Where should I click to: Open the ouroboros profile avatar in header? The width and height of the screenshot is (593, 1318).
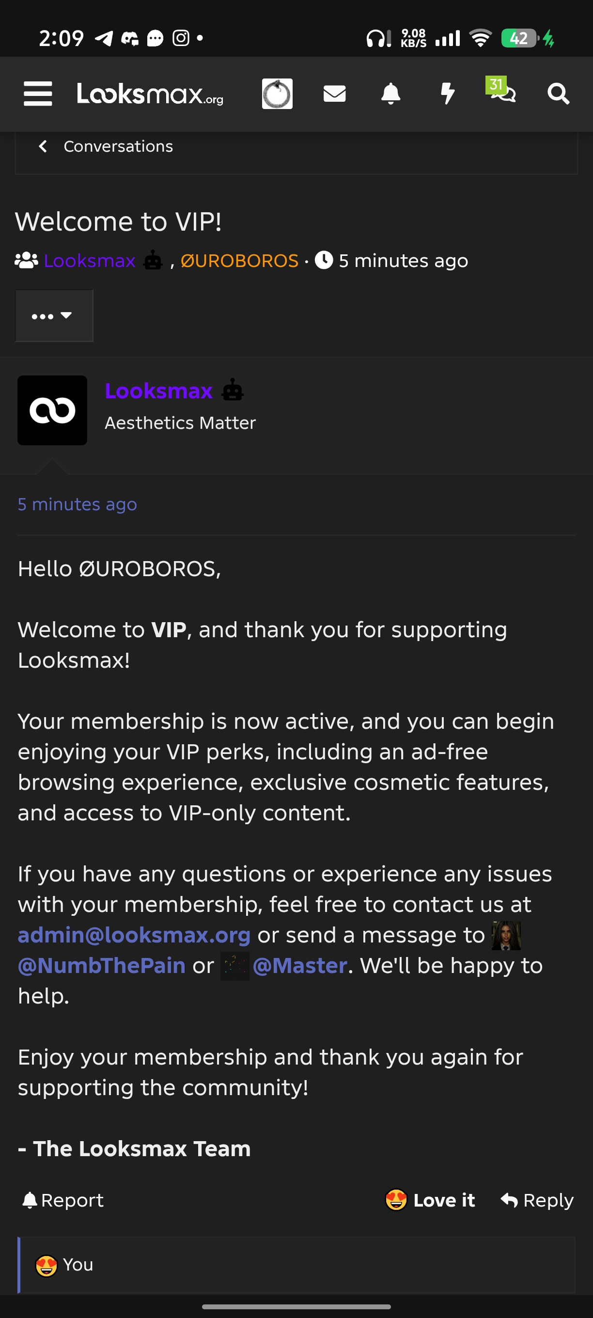[x=277, y=94]
